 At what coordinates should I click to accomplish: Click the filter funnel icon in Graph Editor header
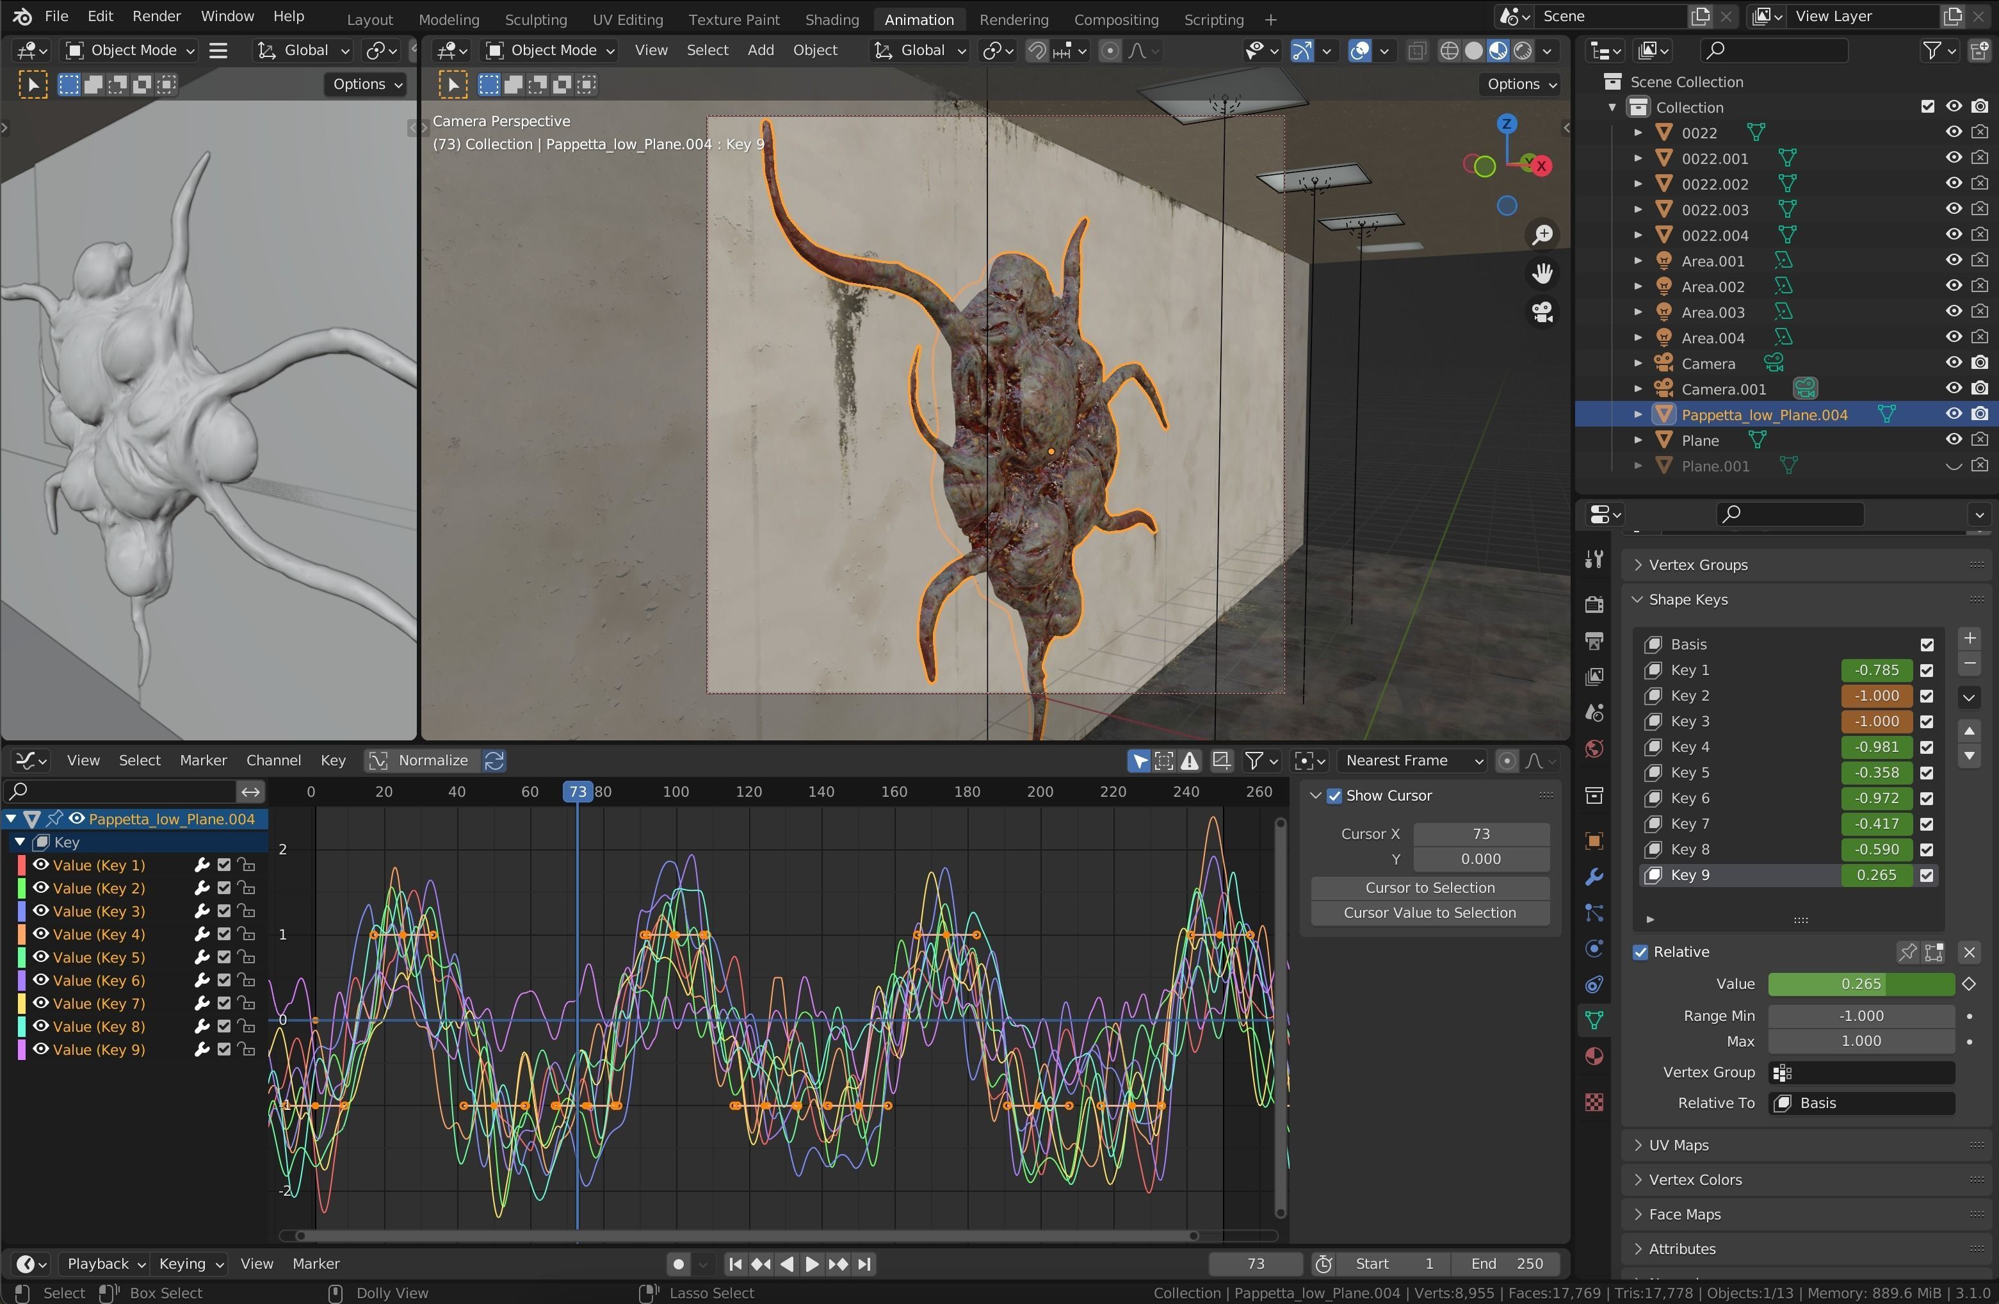coord(1252,760)
